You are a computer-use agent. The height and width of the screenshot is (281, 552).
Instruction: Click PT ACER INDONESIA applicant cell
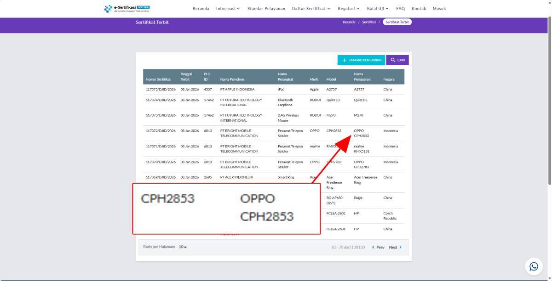236,177
